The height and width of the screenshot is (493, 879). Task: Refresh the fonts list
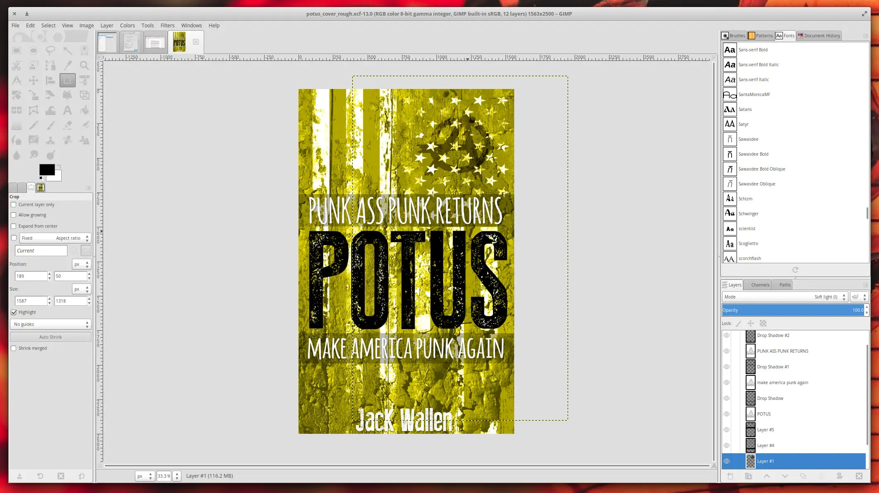click(x=796, y=270)
